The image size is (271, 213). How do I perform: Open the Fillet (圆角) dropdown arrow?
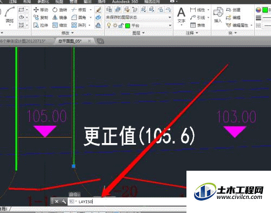[91, 17]
